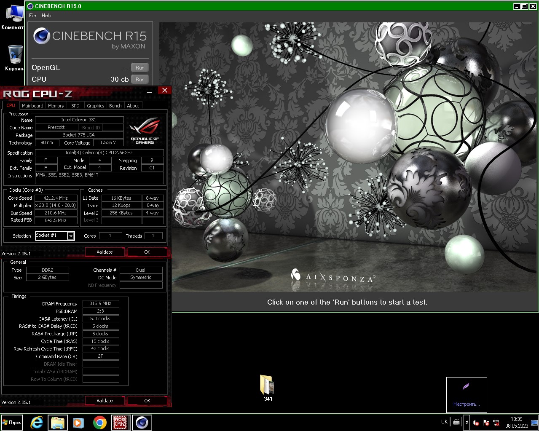This screenshot has width=539, height=431.
Task: Click OK button below the Timings panel
Action: [x=147, y=401]
